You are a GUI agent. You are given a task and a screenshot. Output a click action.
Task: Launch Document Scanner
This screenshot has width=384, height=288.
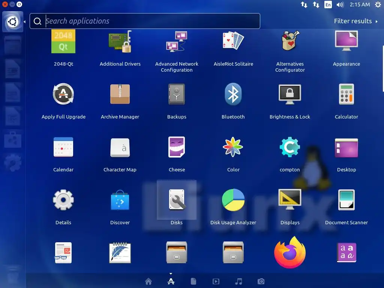[x=346, y=200]
